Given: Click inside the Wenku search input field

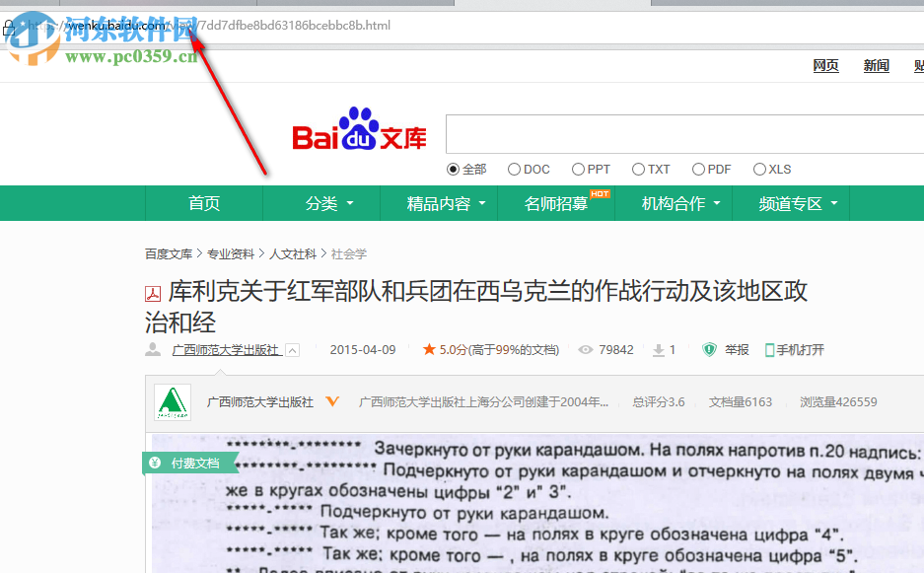Looking at the screenshot, I should (x=684, y=134).
